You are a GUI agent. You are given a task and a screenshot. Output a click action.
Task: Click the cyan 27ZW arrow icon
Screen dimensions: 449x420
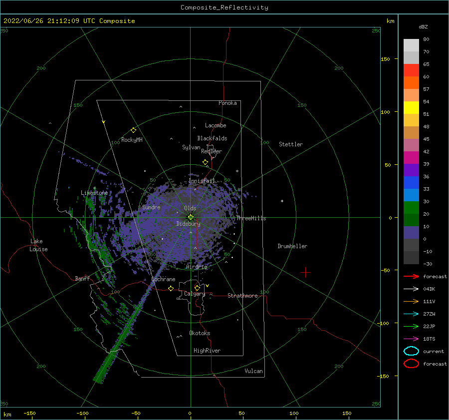(411, 314)
